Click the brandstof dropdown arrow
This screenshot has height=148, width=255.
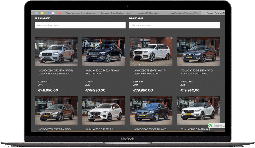[216, 25]
